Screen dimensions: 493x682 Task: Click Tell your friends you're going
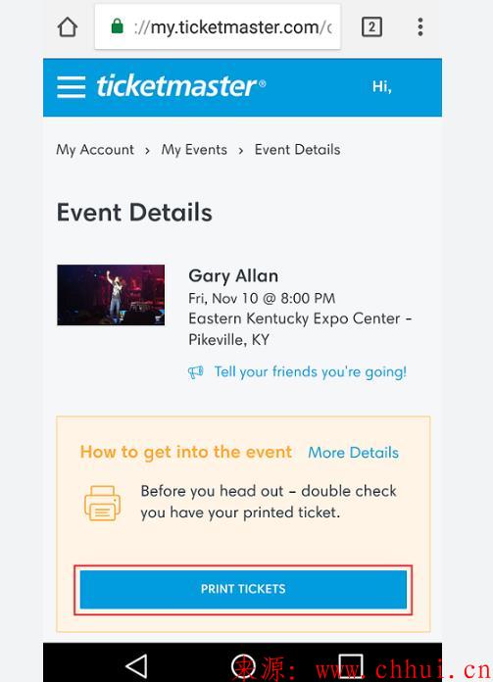click(x=311, y=372)
